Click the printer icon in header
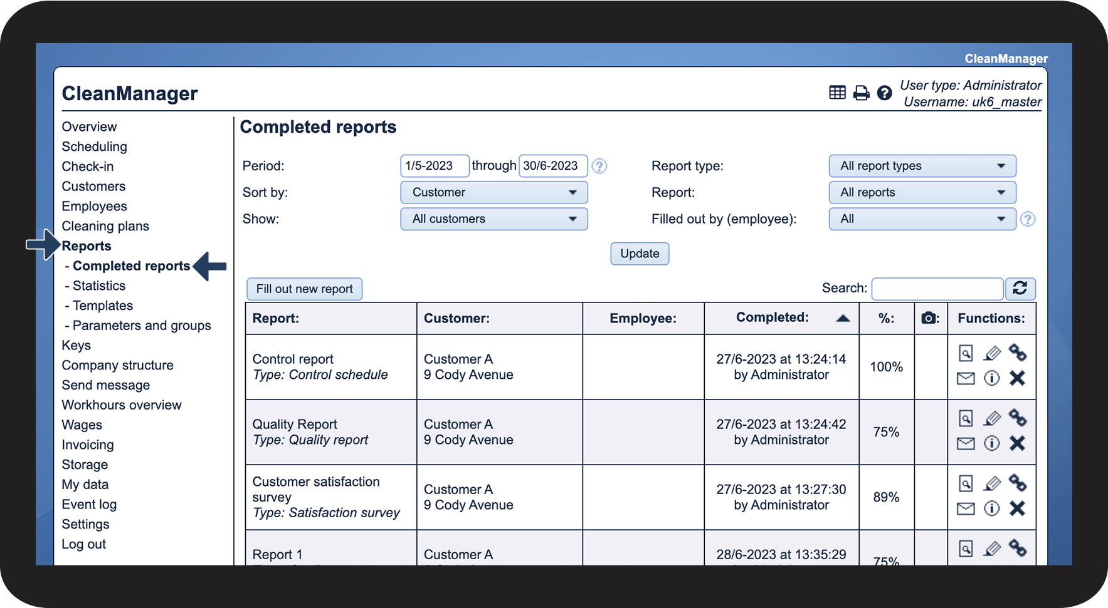The width and height of the screenshot is (1108, 608). point(861,93)
